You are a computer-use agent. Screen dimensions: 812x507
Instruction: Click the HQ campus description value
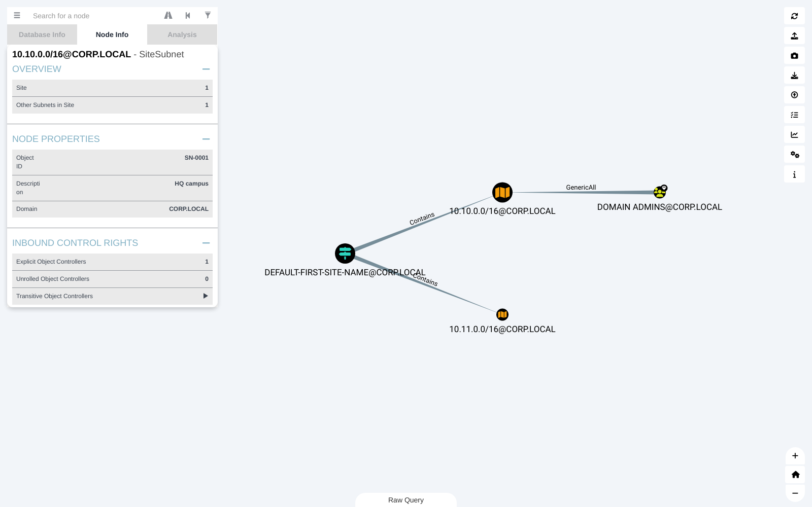tap(191, 184)
